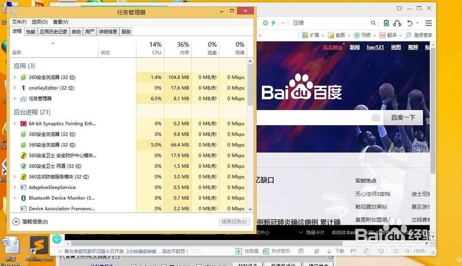
Task: Click the undo arrow icon in browser toolbar
Action: tap(409, 23)
